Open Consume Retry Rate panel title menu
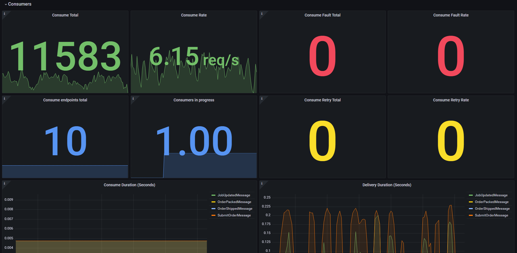517x253 pixels. 451,100
